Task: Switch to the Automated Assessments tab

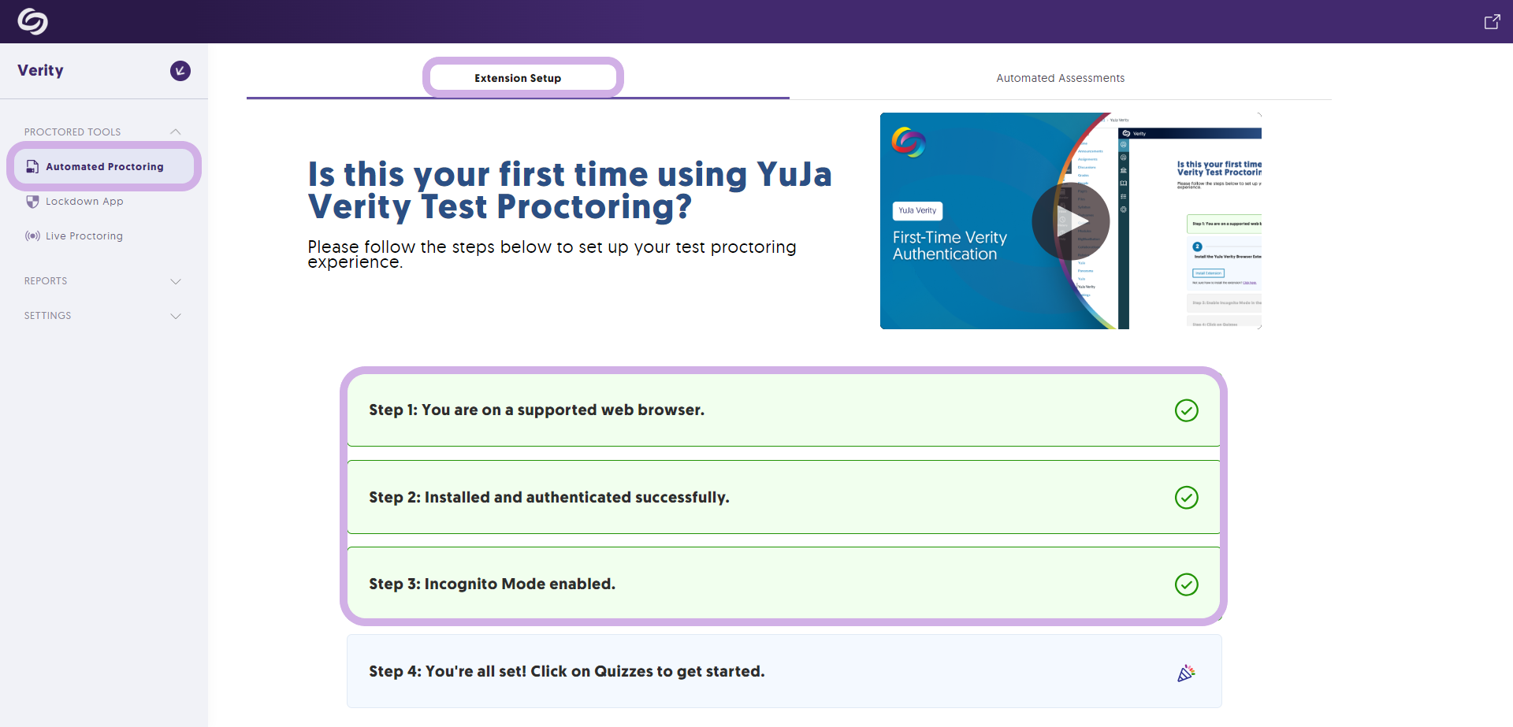Action: (1060, 78)
